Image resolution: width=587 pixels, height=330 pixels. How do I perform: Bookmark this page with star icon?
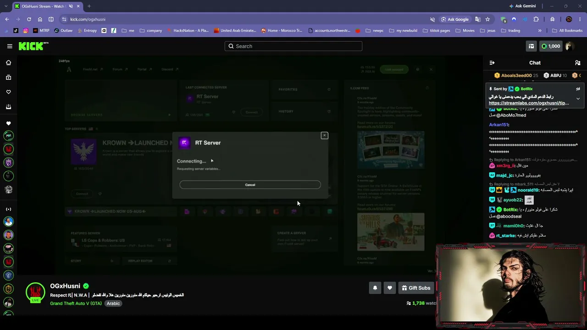pyautogui.click(x=487, y=19)
